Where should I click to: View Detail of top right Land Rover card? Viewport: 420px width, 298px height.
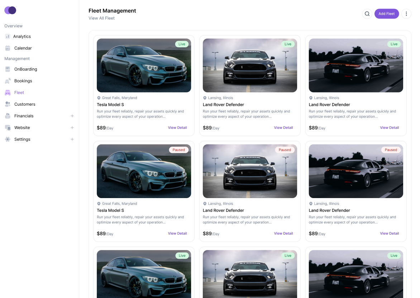[x=390, y=128]
